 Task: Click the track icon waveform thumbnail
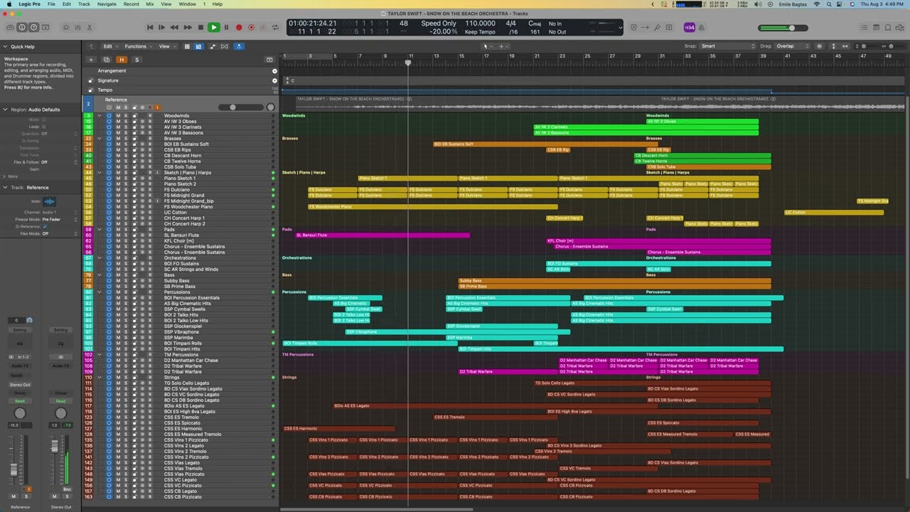click(x=49, y=202)
